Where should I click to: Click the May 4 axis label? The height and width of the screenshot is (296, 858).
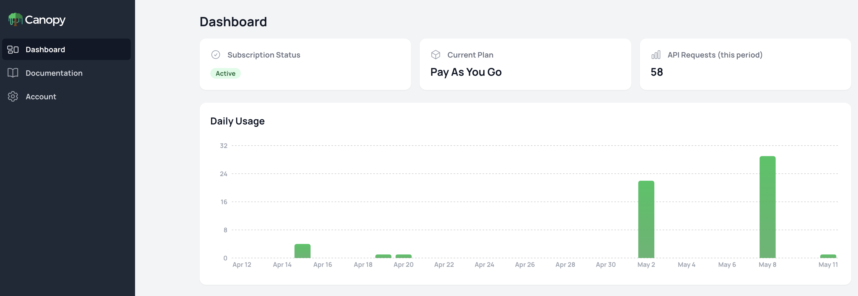point(687,265)
